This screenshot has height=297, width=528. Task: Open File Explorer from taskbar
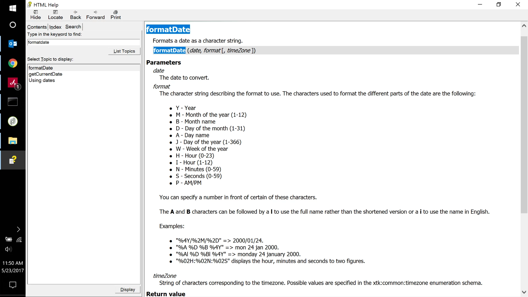[x=13, y=141]
